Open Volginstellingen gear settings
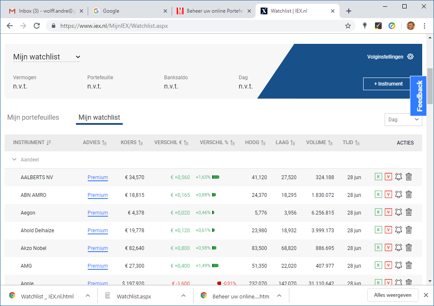434x306 pixels. (x=410, y=57)
